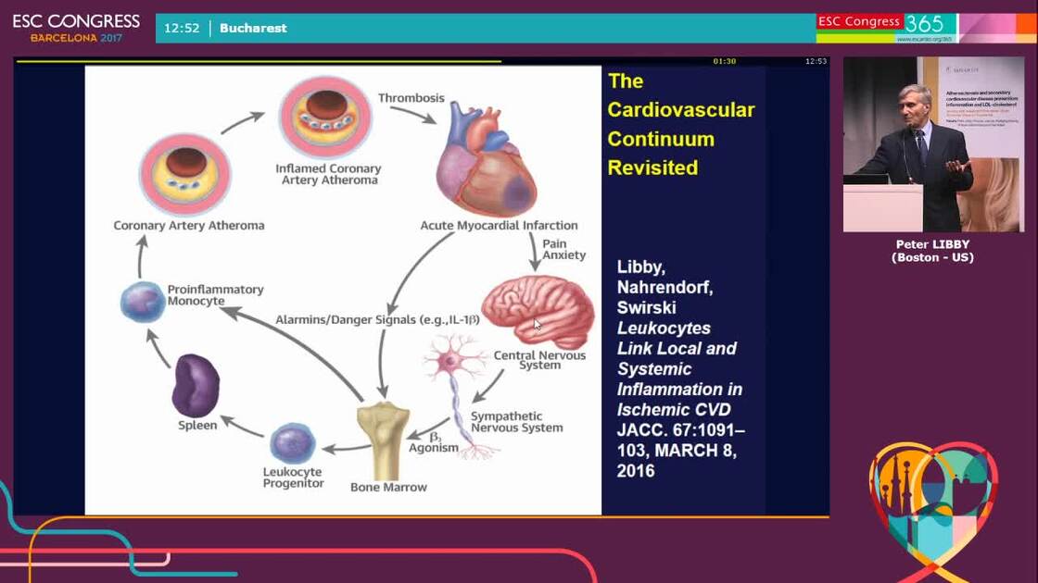Click the yellow video progress bar

click(x=259, y=57)
